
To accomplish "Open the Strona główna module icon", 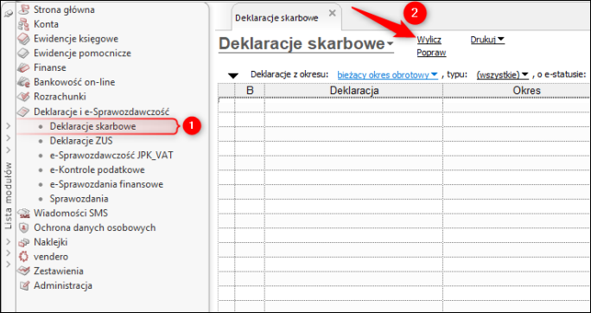I will (x=23, y=10).
